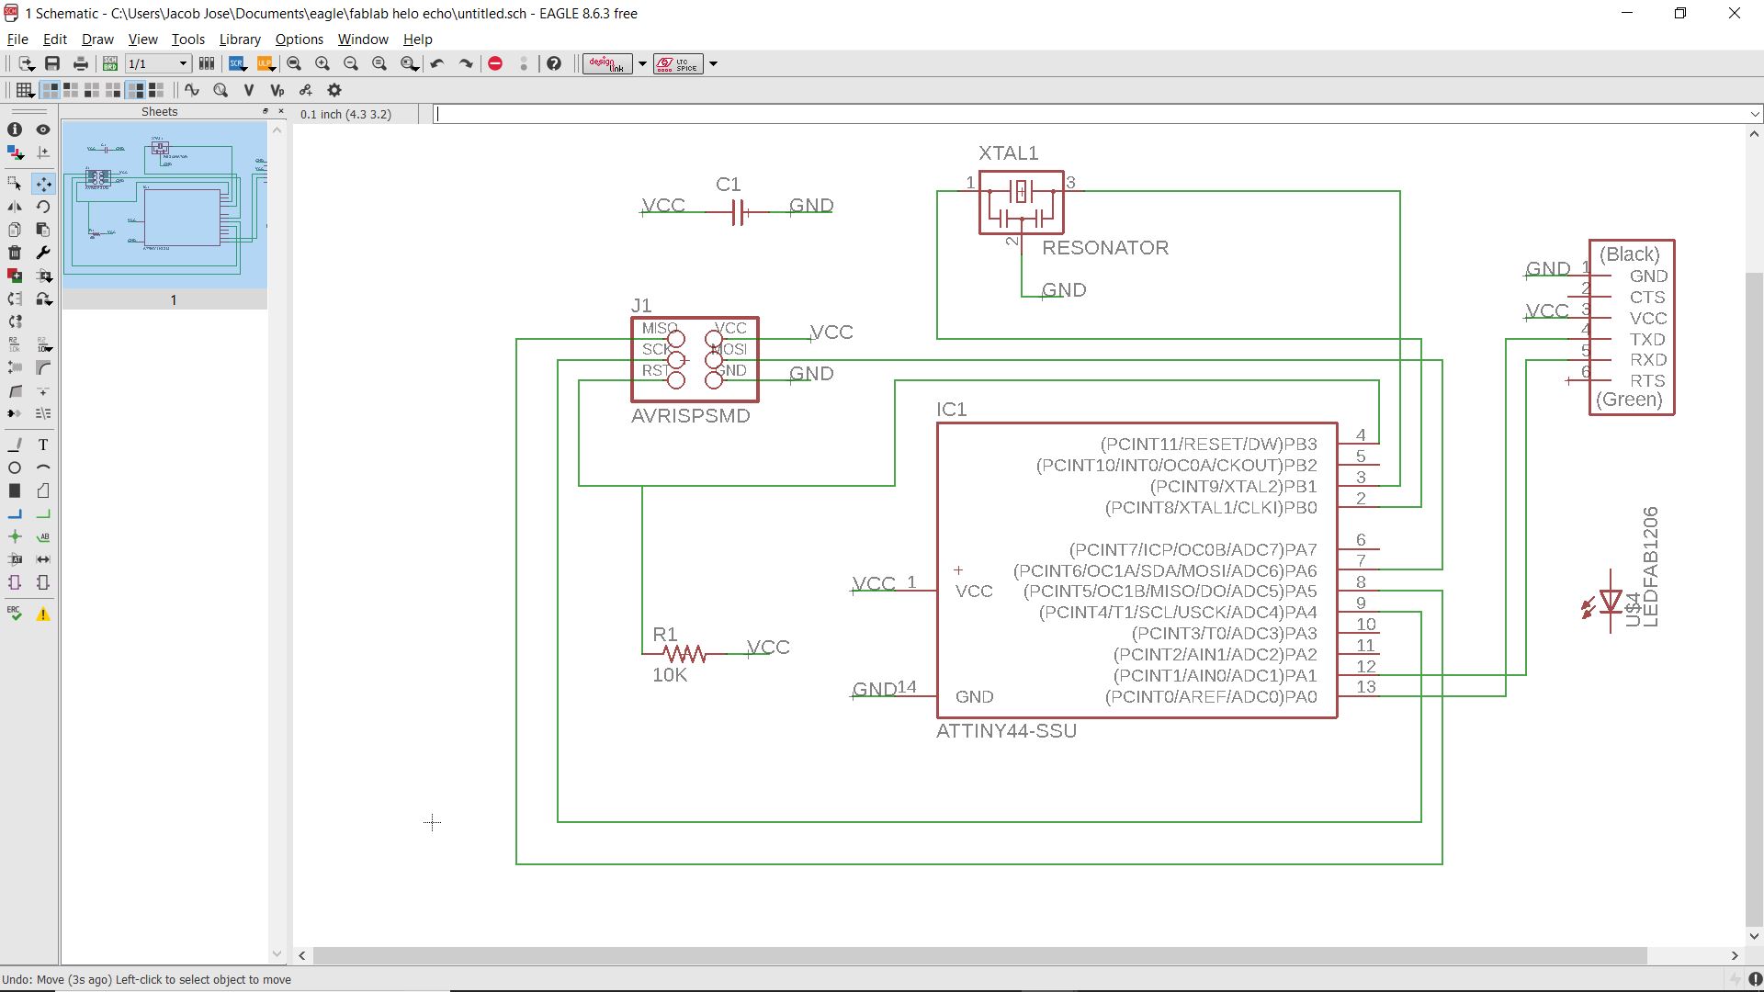Click the LTC SPICE button

pyautogui.click(x=678, y=63)
